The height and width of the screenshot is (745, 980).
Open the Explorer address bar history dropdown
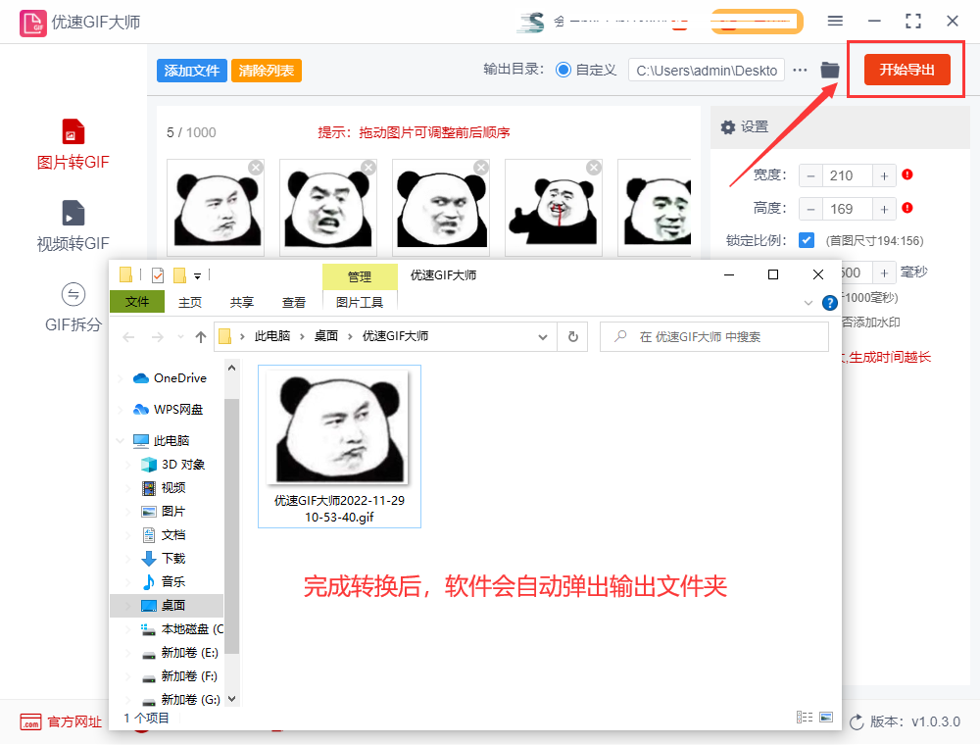click(x=543, y=337)
